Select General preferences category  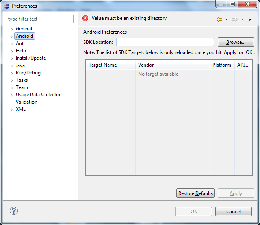click(x=24, y=29)
